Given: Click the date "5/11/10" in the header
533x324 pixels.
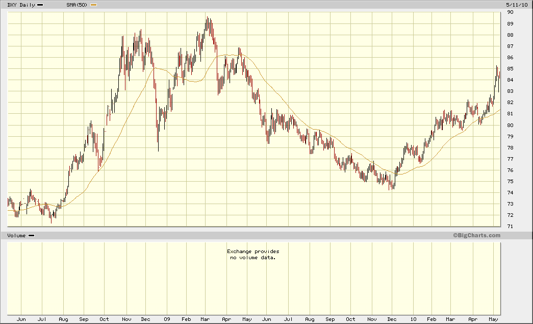Looking at the screenshot, I should (x=517, y=5).
